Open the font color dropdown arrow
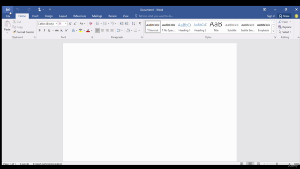 pos(92,31)
